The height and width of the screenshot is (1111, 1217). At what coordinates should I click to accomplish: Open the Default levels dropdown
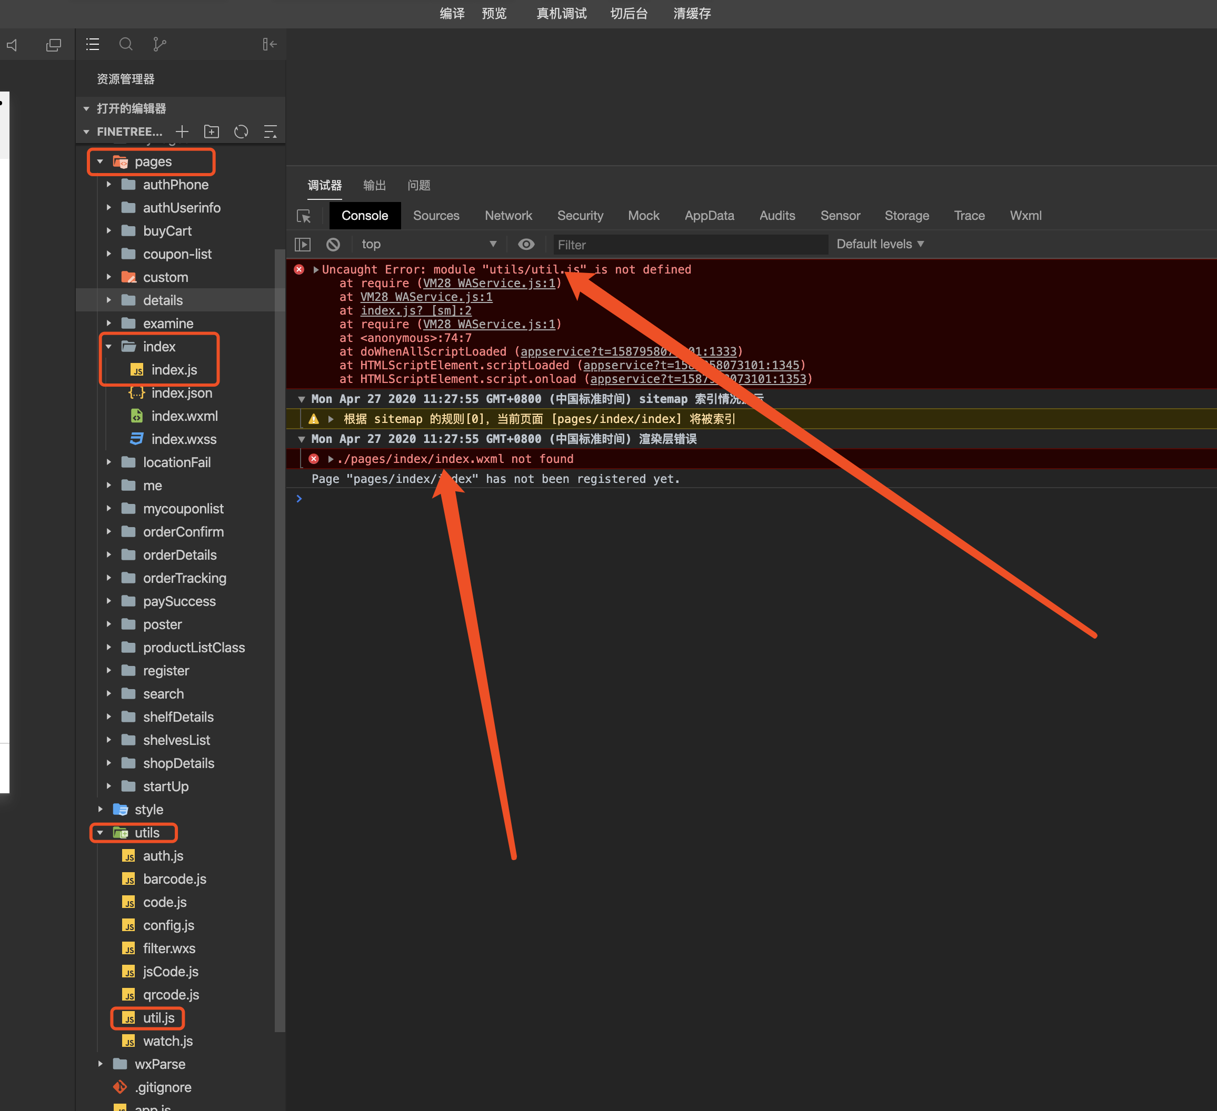pos(880,244)
